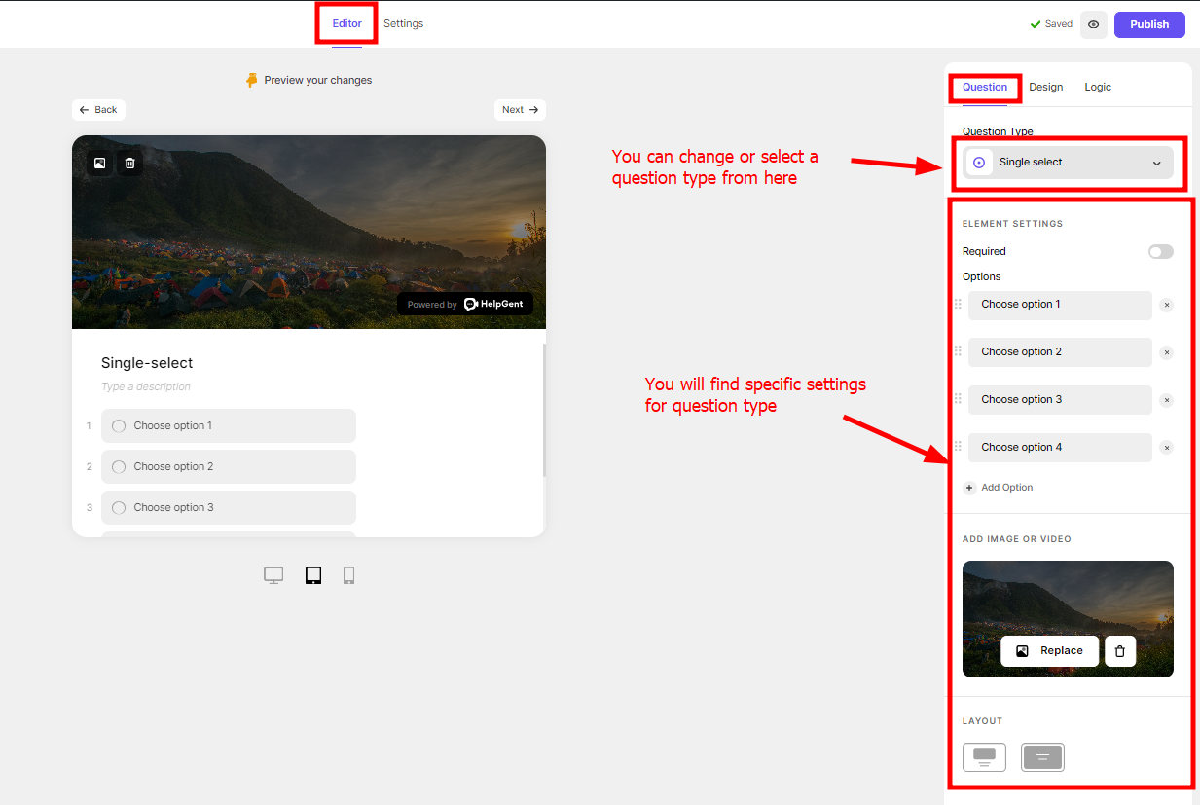Click the Publish button

tap(1148, 24)
